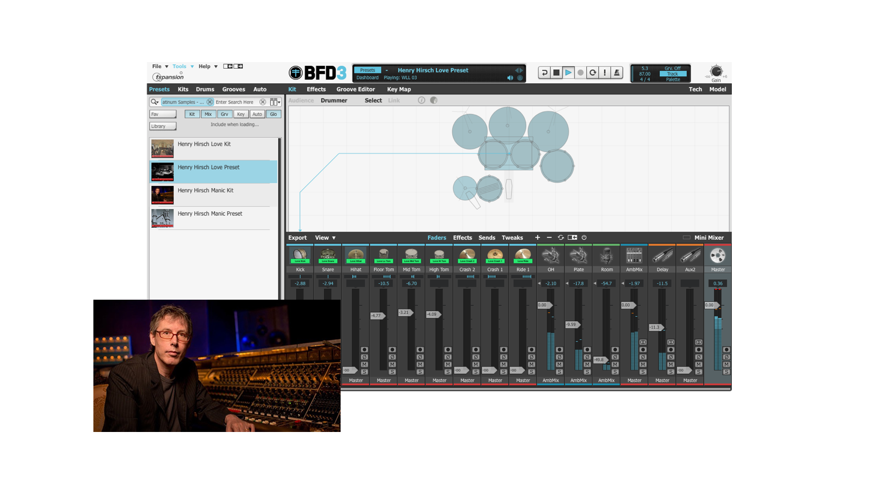Toggle phase invert on Crash 1 channel
Viewport: 879px width, 494px height.
[504, 357]
